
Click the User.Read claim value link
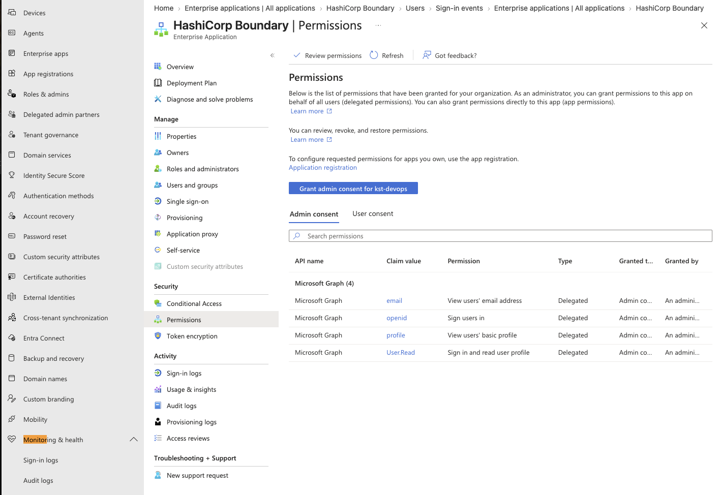click(401, 352)
